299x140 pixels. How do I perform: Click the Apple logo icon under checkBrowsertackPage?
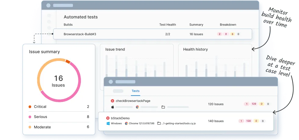pos(113,107)
